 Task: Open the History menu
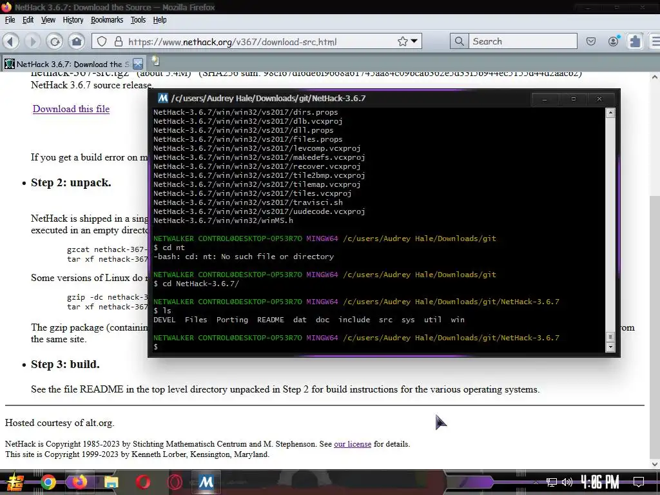coord(73,20)
